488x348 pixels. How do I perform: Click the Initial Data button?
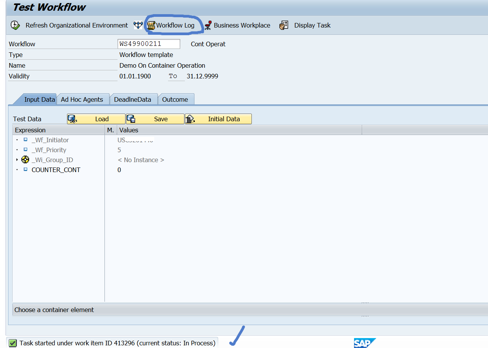click(218, 119)
